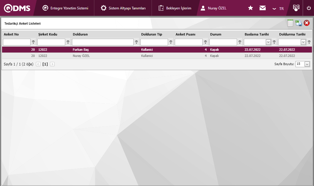This screenshot has height=186, width=314.
Task: Expand the TR language dropdown
Action: [278, 9]
